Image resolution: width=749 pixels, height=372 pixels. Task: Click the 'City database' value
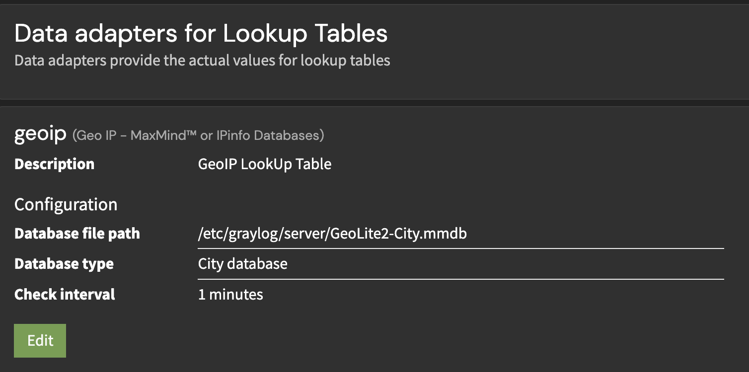tap(242, 263)
